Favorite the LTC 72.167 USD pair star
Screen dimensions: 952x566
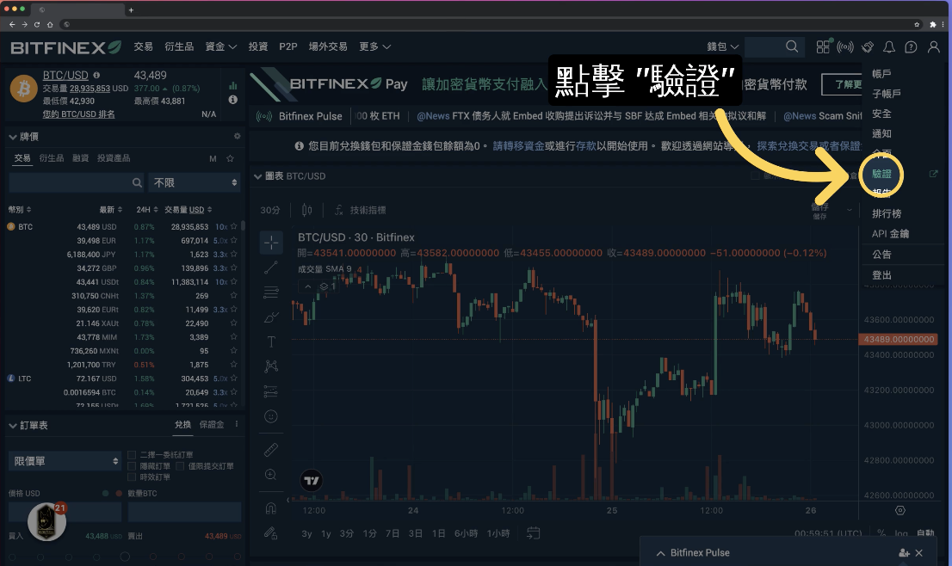(234, 378)
